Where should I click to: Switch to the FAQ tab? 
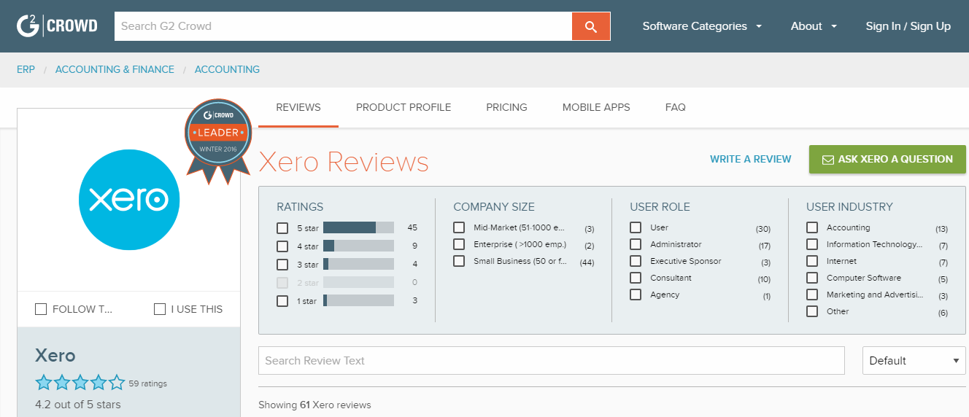pos(676,107)
